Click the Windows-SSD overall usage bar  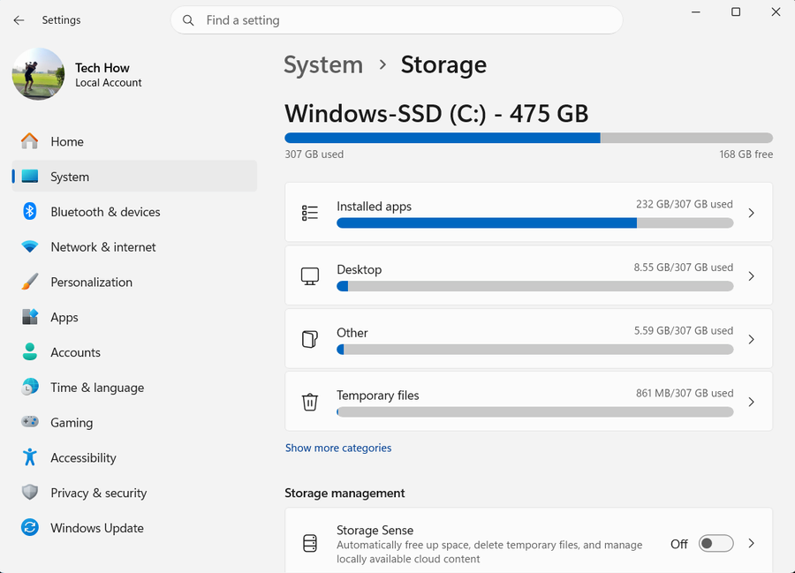(x=529, y=138)
